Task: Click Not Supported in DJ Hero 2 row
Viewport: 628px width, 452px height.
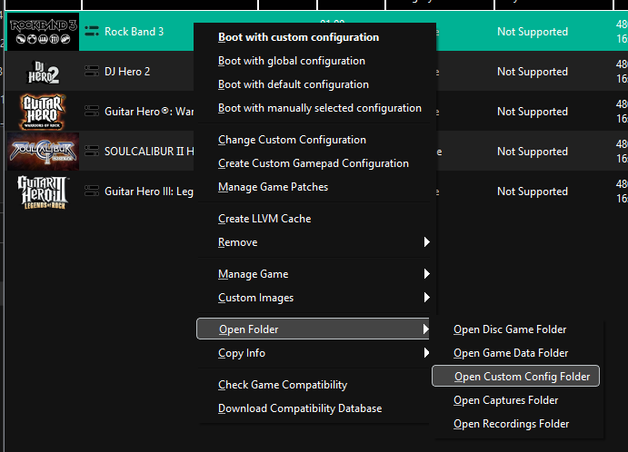Action: (533, 72)
